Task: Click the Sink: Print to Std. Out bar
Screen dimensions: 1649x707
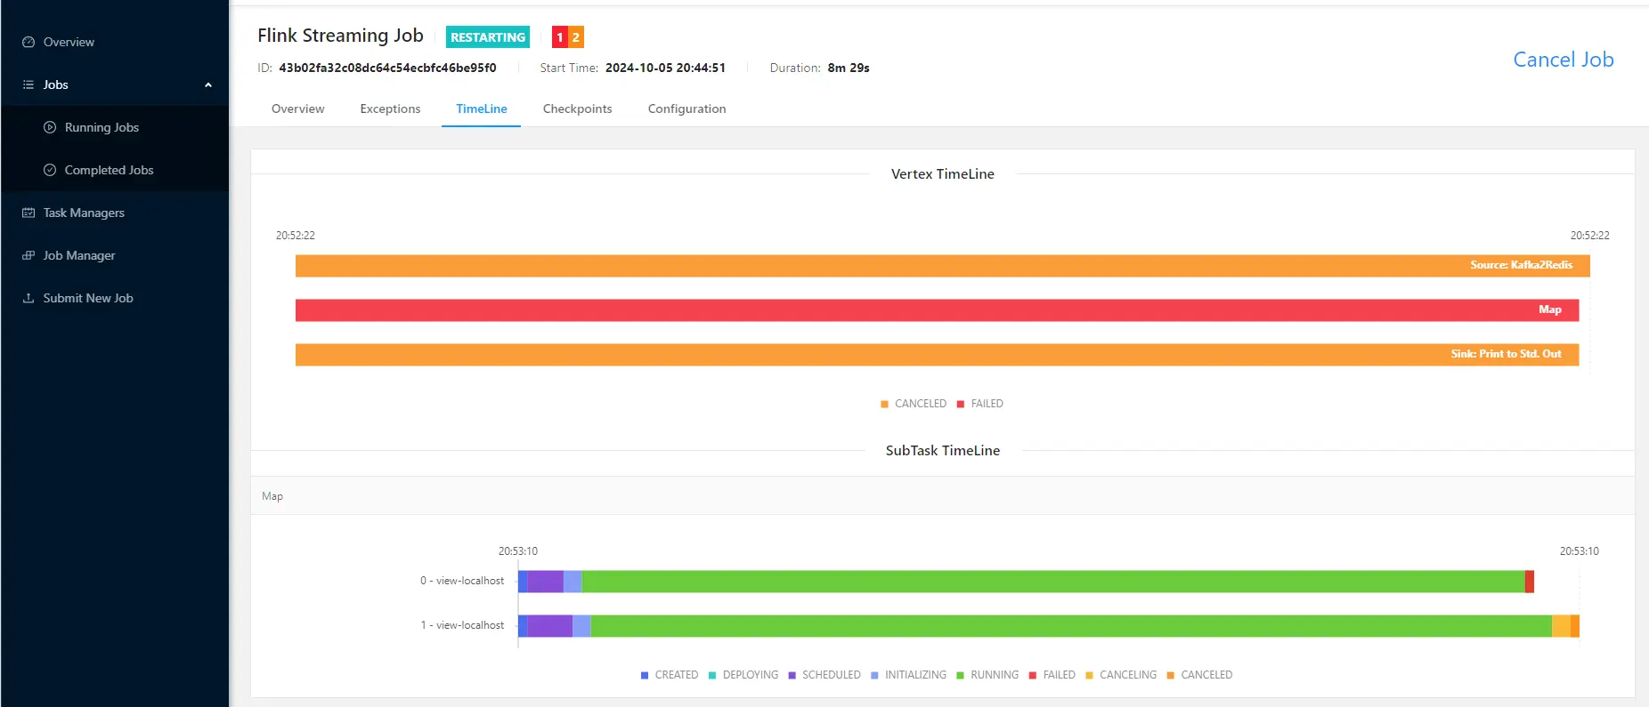Action: pos(937,354)
